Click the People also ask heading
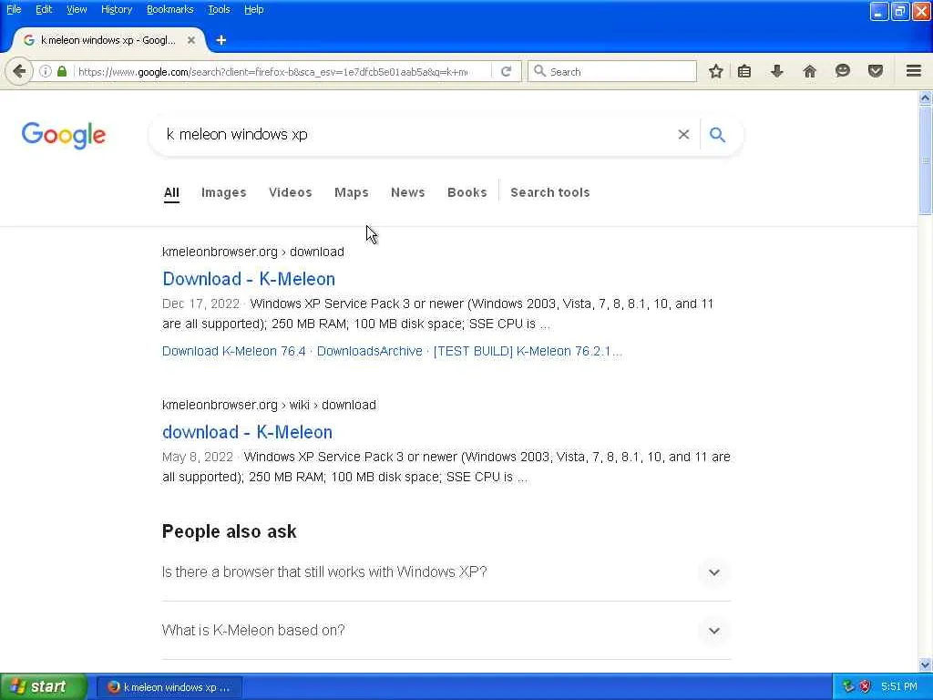This screenshot has height=700, width=933. pos(229,531)
